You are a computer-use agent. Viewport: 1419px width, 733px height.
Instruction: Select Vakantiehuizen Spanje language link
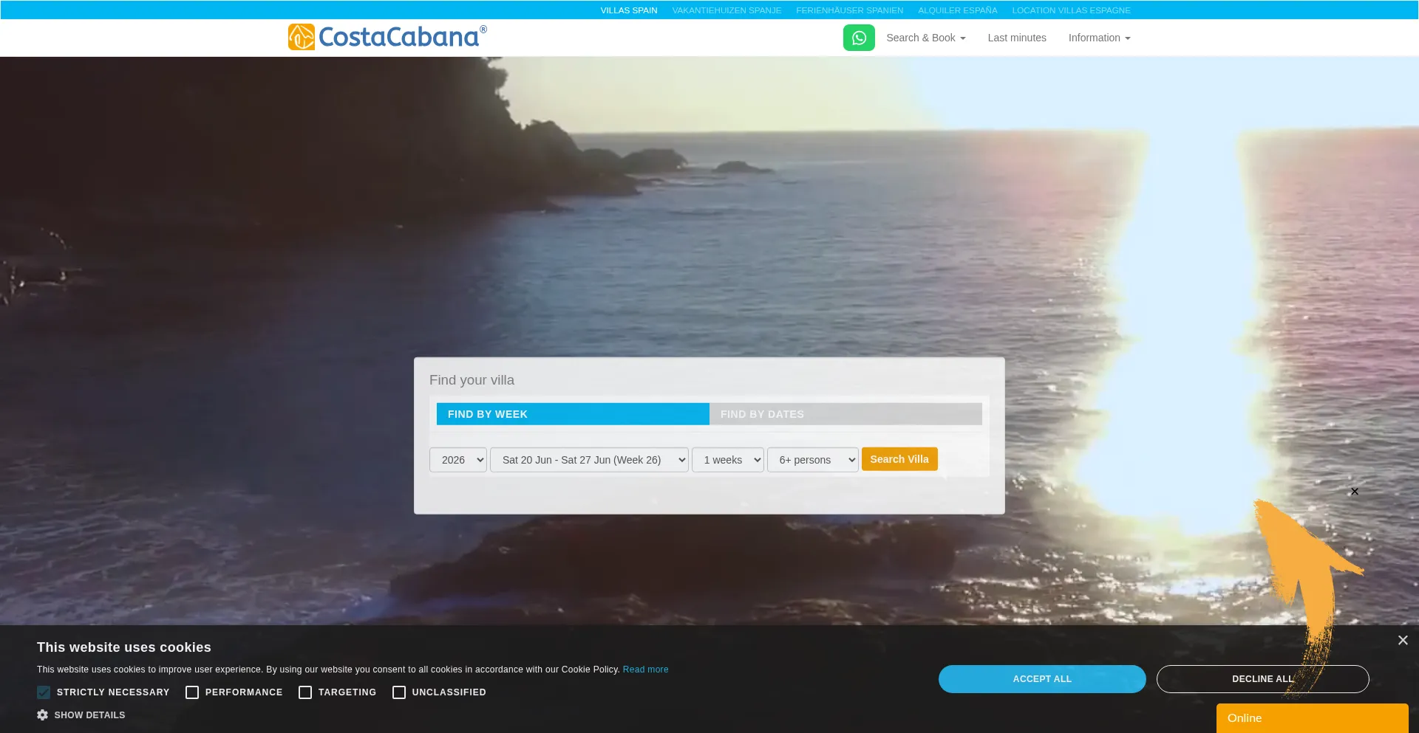point(726,10)
